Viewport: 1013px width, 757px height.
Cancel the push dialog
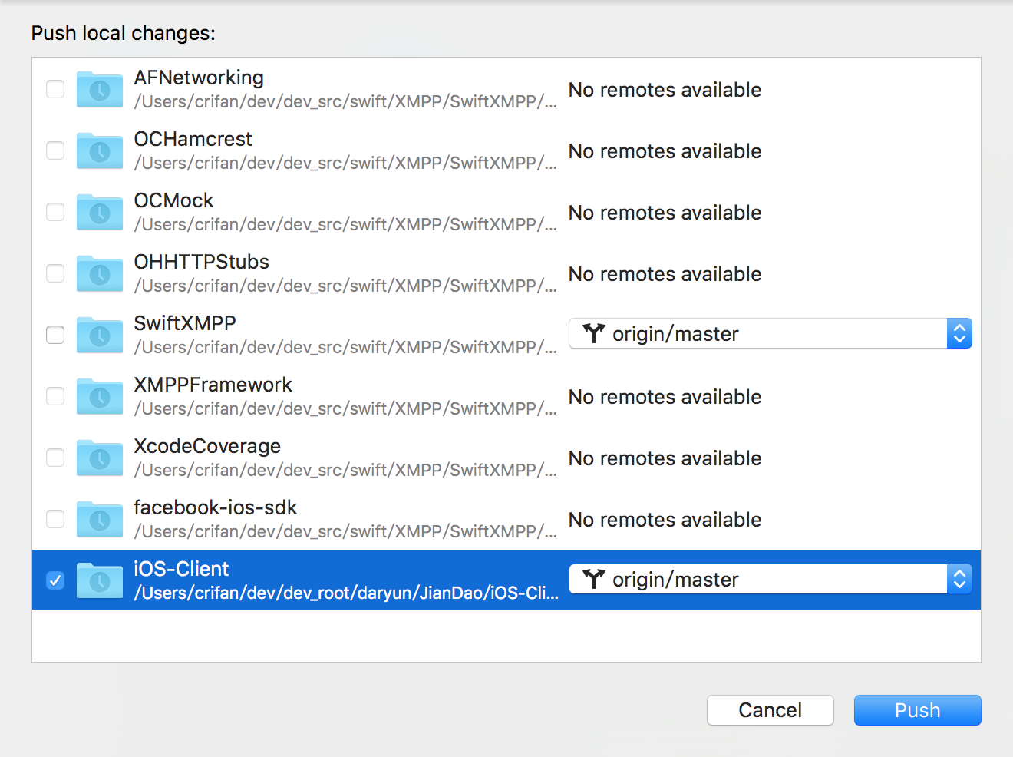click(770, 710)
